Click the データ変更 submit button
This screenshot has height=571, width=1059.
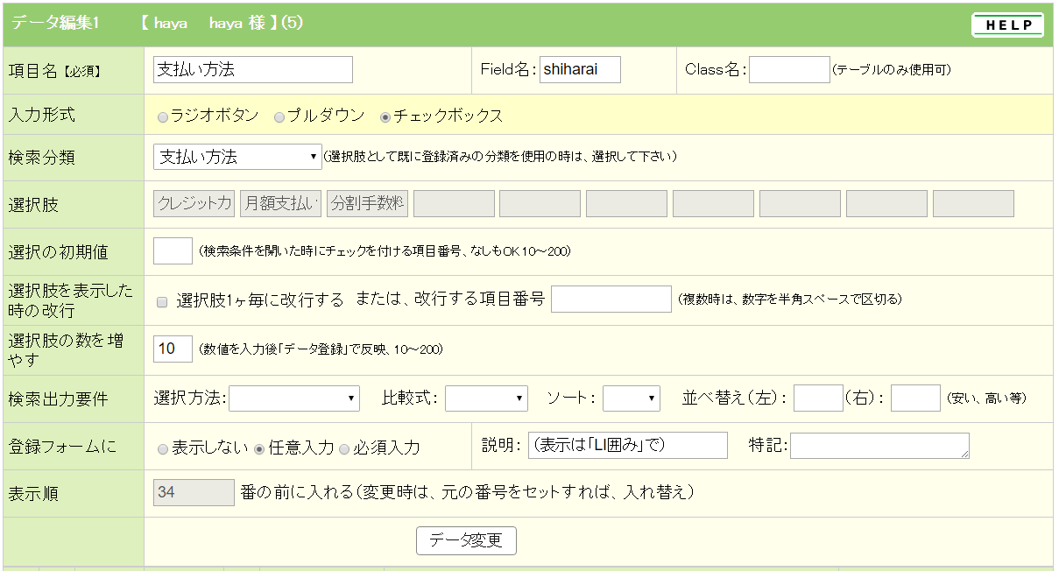(x=466, y=540)
